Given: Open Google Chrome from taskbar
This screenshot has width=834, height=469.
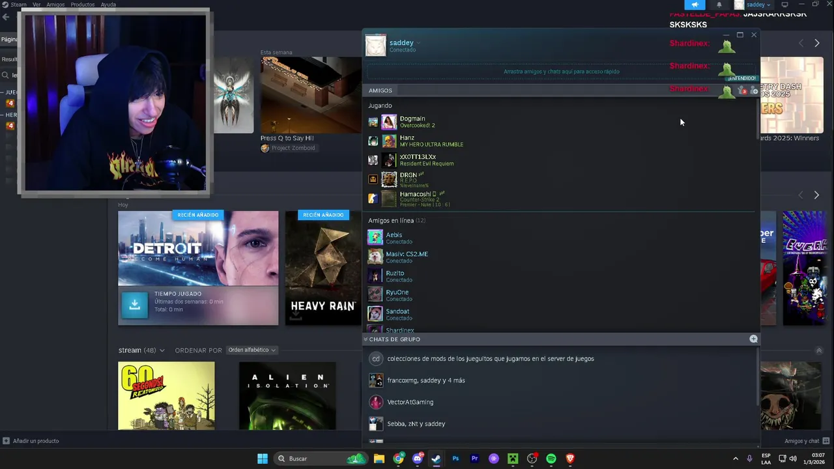Looking at the screenshot, I should [398, 459].
